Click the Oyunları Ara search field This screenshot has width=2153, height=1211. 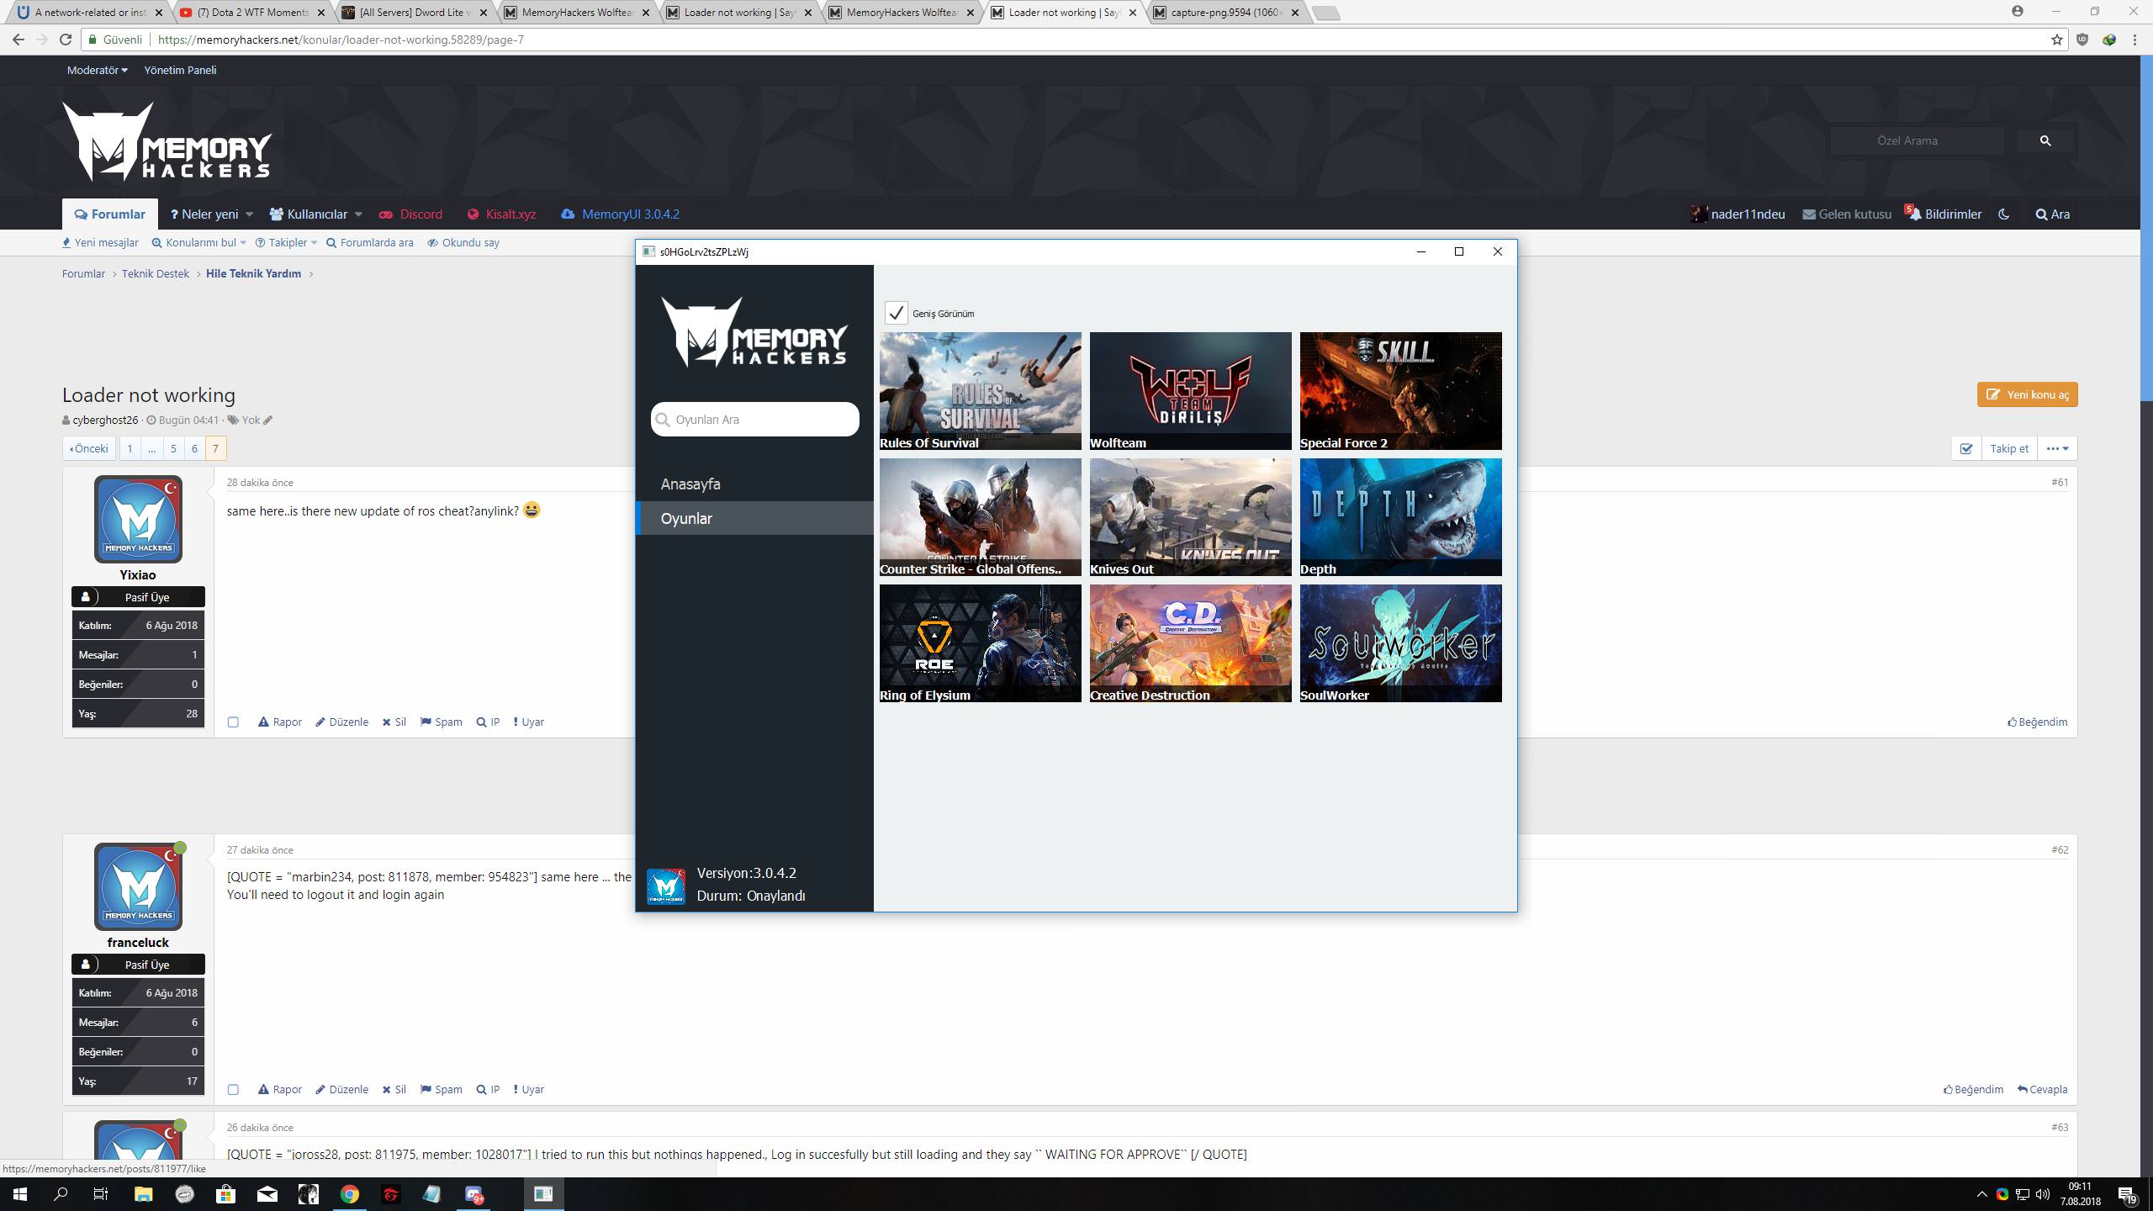tap(755, 420)
